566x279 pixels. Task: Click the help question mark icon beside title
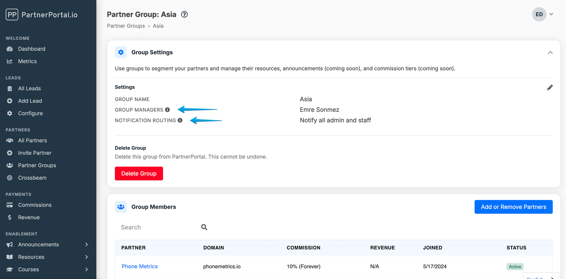(x=184, y=14)
